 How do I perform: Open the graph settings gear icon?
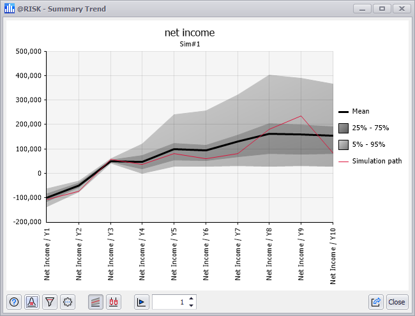[68, 302]
